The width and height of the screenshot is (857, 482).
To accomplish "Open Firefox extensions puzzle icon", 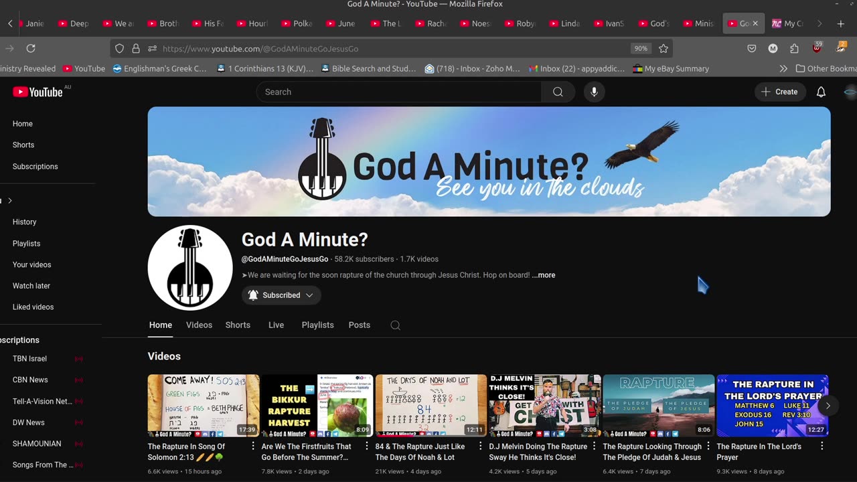I will (x=794, y=48).
